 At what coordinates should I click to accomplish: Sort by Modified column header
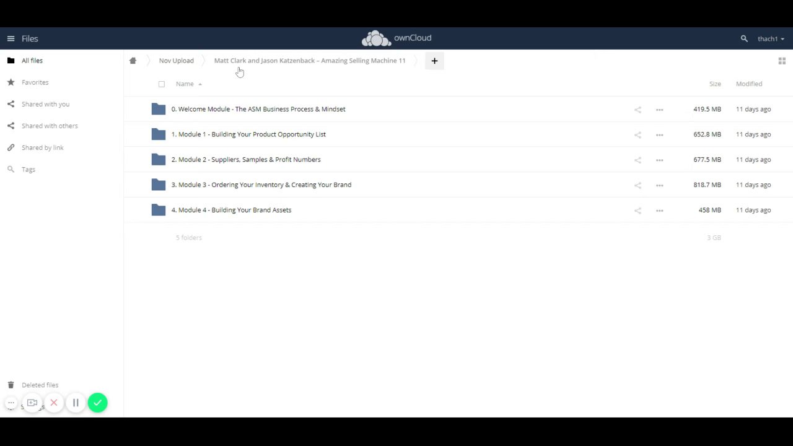tap(749, 84)
